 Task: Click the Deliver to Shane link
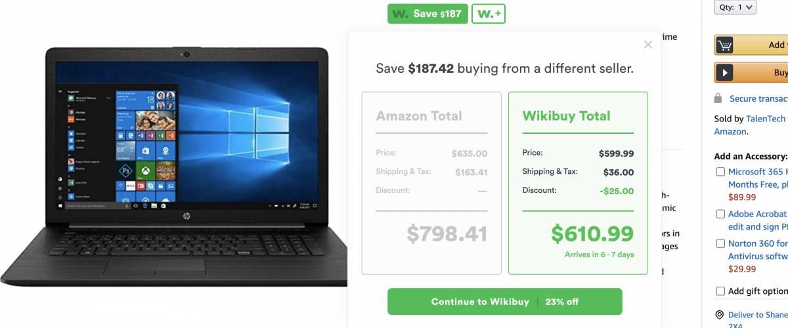(x=758, y=315)
